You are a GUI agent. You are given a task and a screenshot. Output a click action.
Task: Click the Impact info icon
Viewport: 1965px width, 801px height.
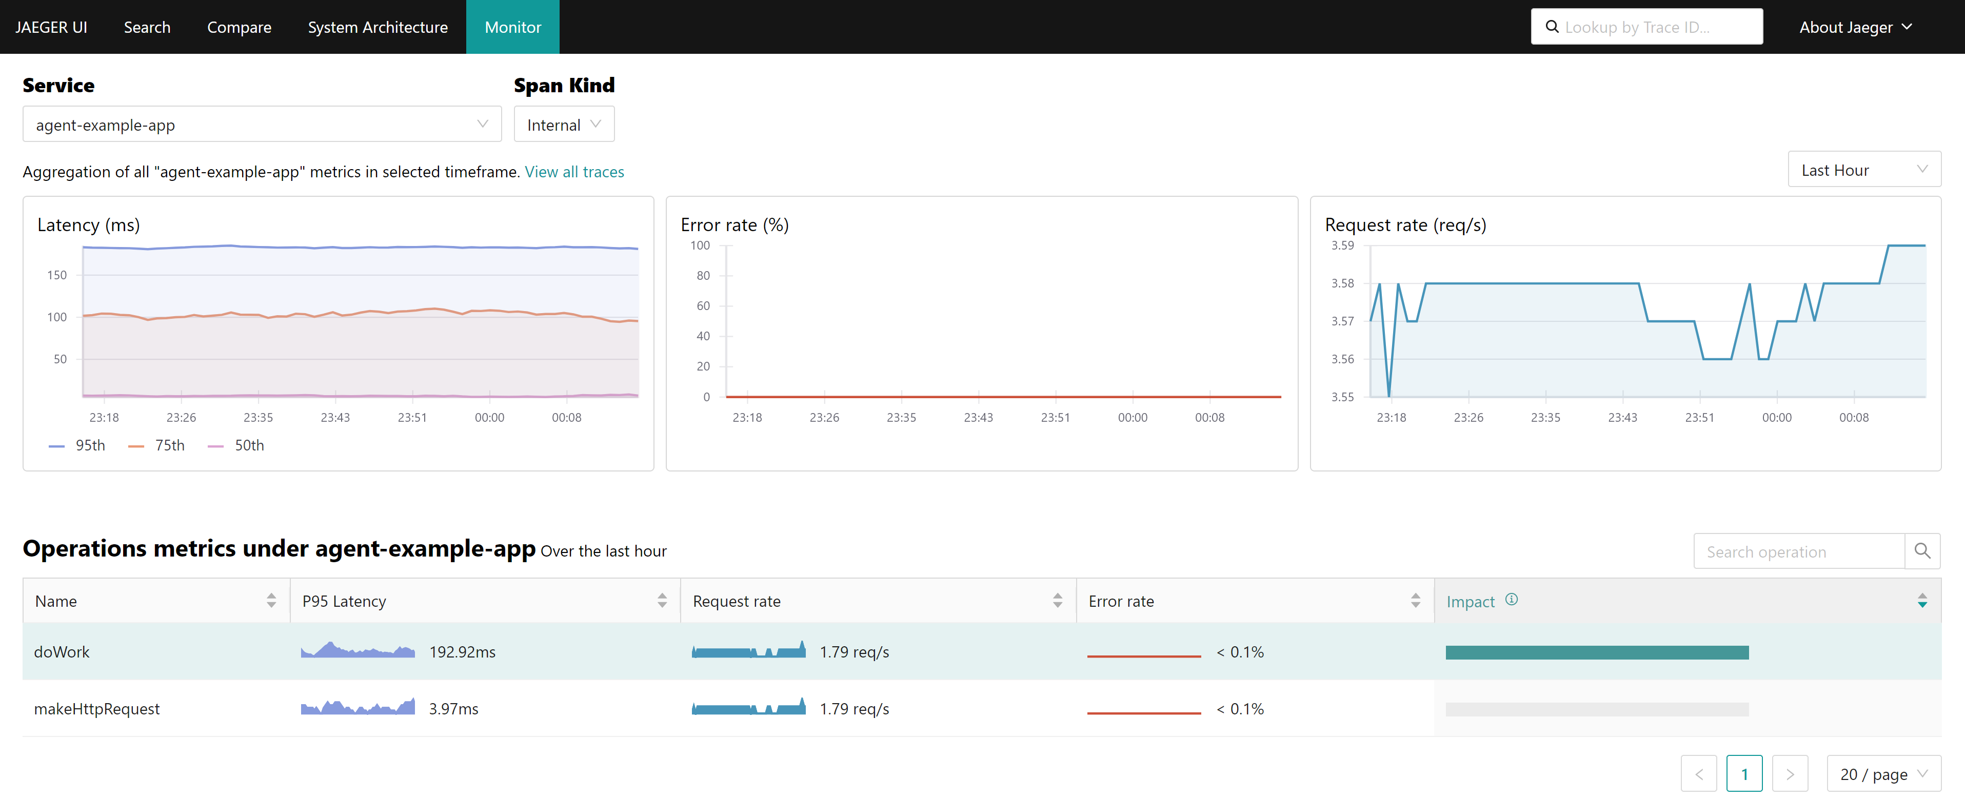1511,600
